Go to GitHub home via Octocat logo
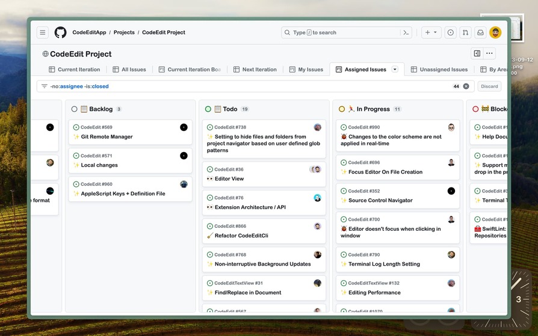538x336 pixels. click(60, 32)
